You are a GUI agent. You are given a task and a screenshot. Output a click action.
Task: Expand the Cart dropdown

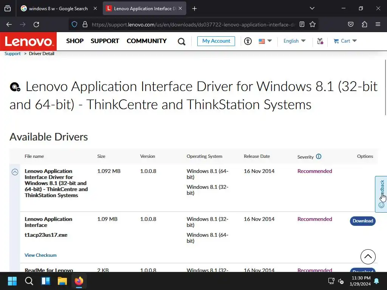pos(345,41)
